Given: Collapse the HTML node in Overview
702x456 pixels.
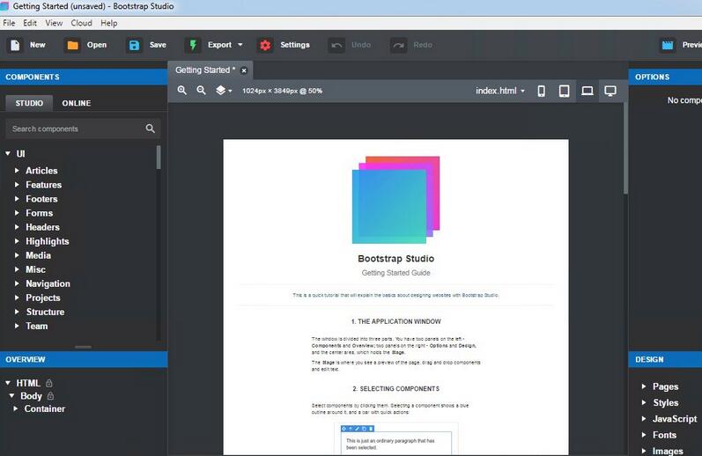Looking at the screenshot, I should [x=8, y=383].
